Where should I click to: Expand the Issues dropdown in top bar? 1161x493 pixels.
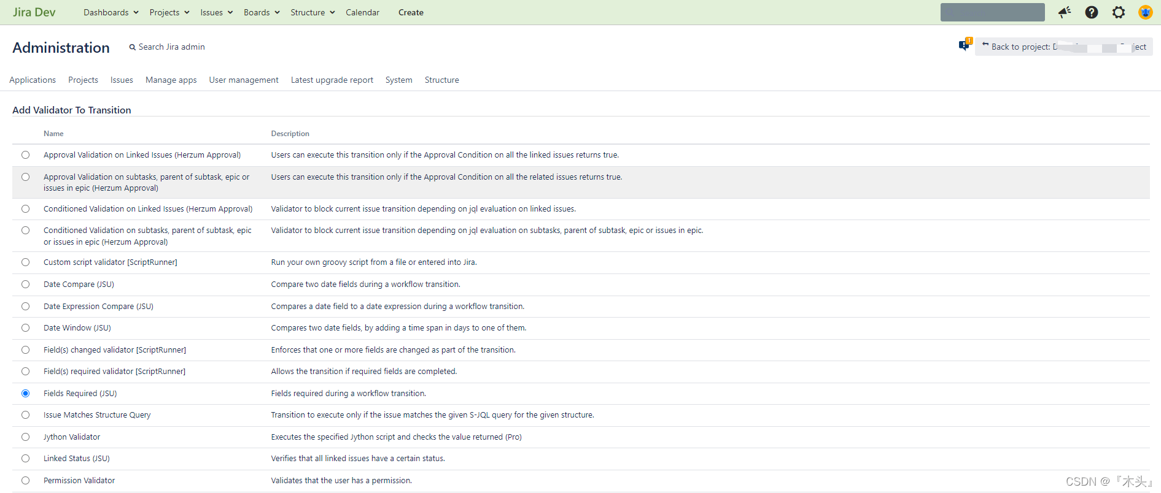(217, 12)
